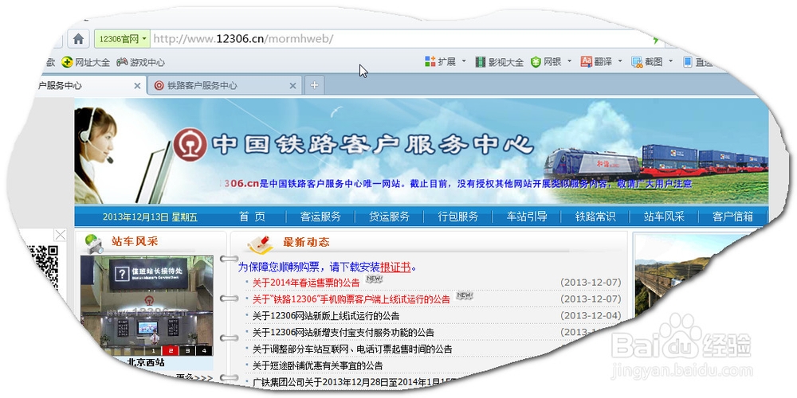Click the 最新动态 panel icon
This screenshot has height=398, width=797.
(261, 244)
